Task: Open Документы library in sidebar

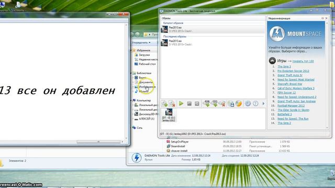Action: click(144, 83)
